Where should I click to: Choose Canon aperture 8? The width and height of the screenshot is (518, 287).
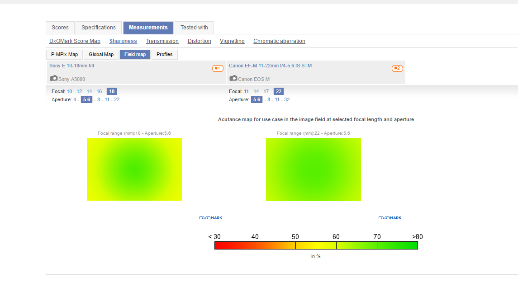pyautogui.click(x=269, y=99)
